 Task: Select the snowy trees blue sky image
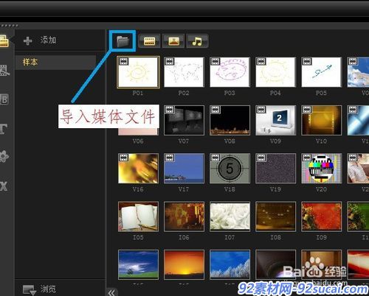230,264
